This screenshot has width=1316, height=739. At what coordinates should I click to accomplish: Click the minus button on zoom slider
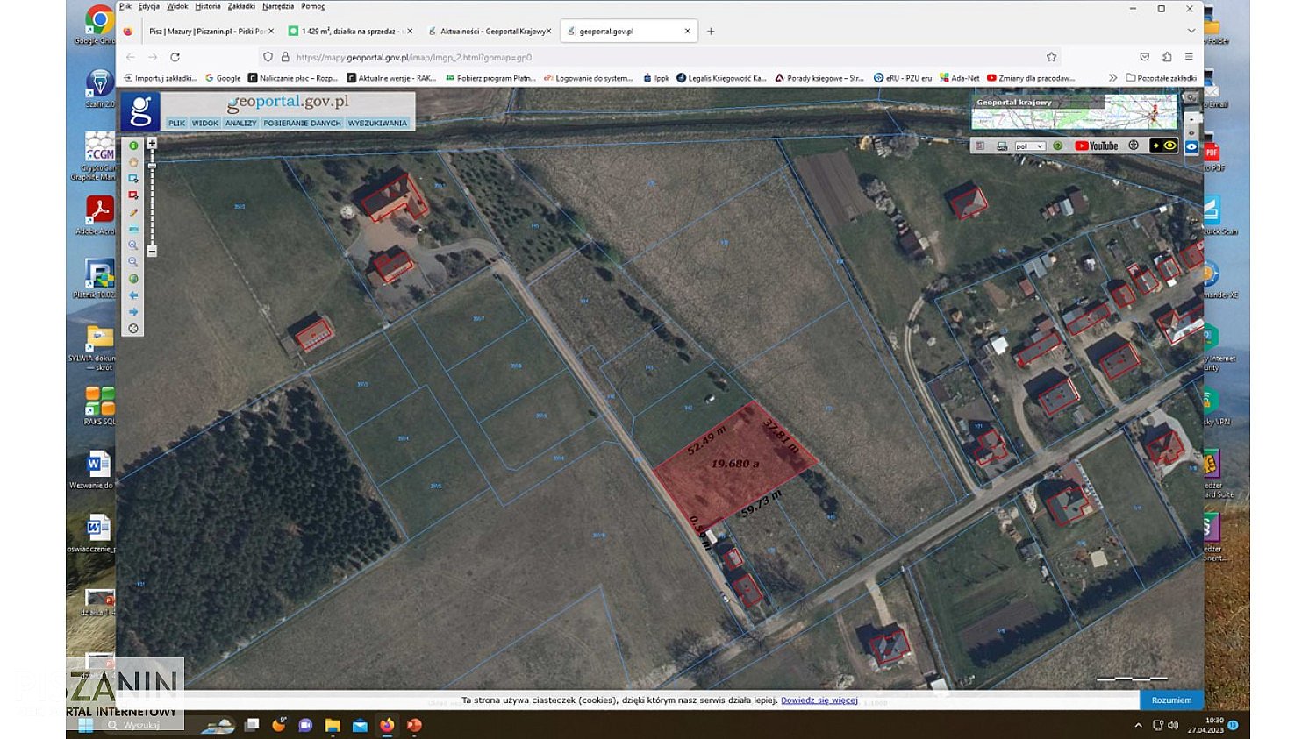[x=152, y=252]
